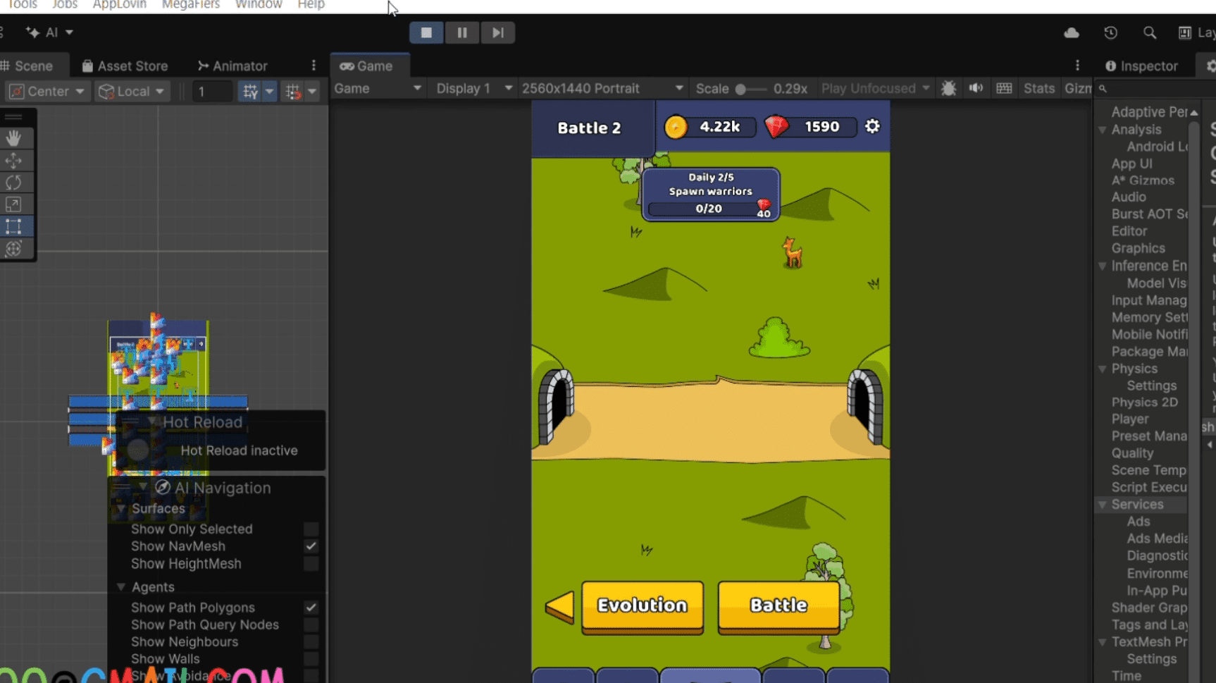Switch to the Inspector tab
1216x683 pixels.
[1143, 66]
